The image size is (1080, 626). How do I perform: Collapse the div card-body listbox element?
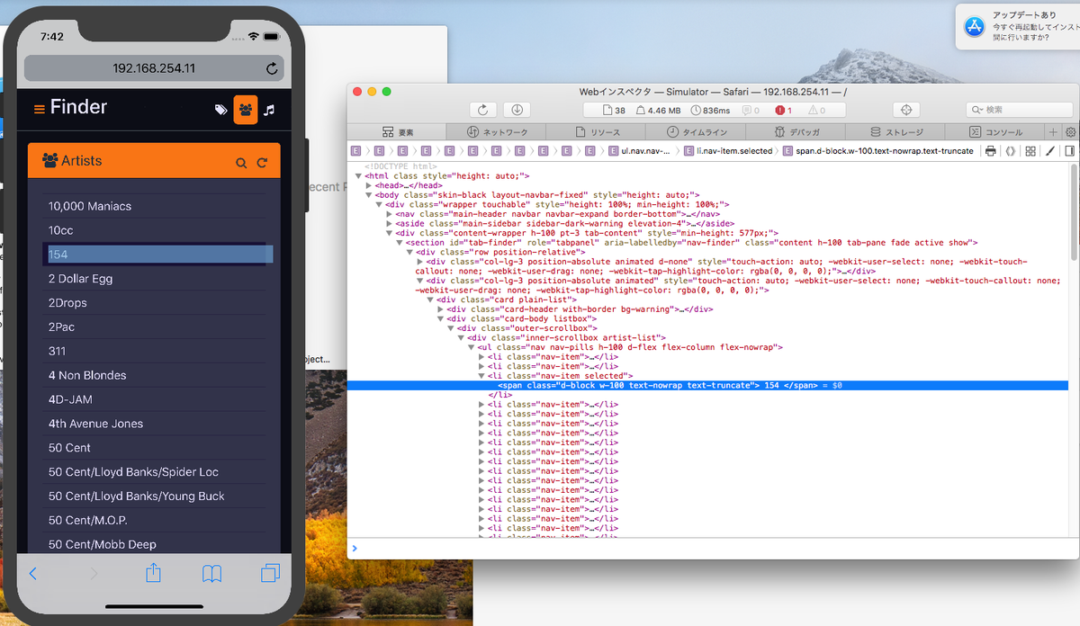[441, 318]
